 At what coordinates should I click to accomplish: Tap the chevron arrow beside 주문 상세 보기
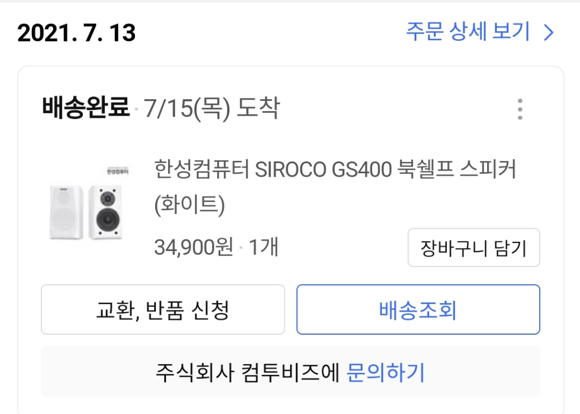coord(549,32)
